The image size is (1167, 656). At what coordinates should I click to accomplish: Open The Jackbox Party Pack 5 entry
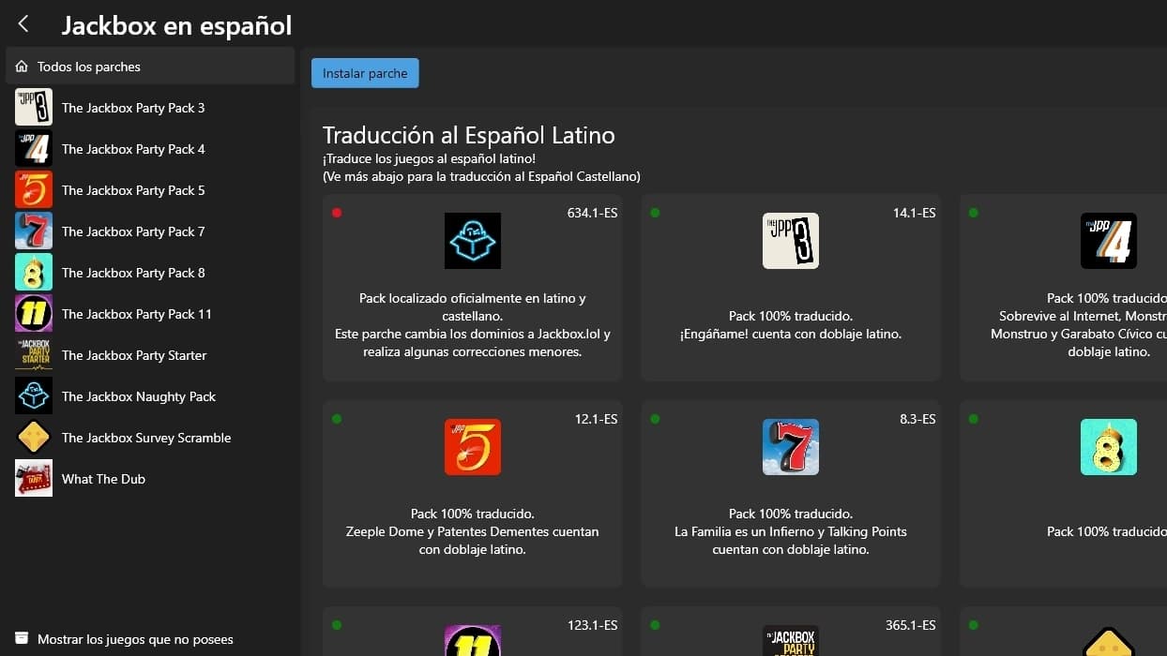(150, 189)
